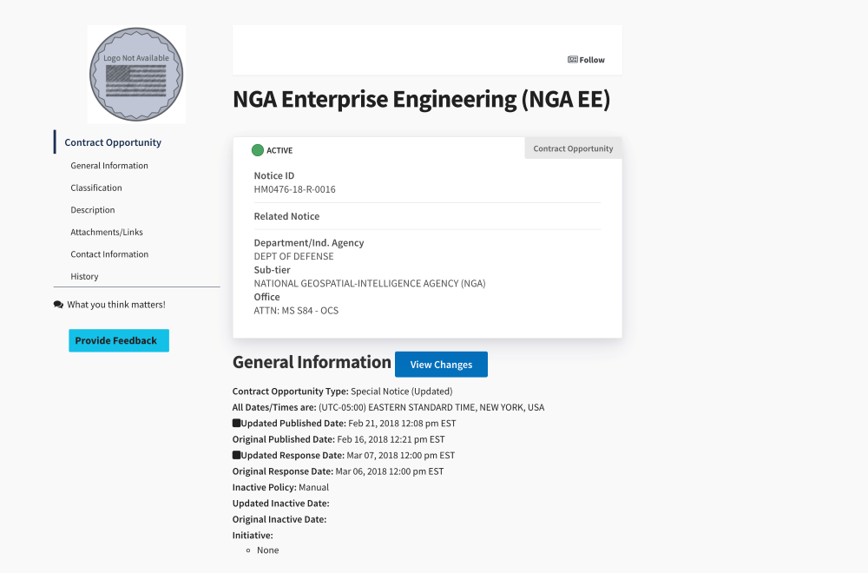Click the green Active status indicator

[258, 150]
